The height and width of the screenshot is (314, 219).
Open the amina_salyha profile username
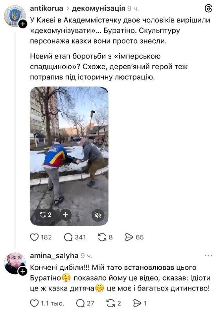tap(54, 256)
